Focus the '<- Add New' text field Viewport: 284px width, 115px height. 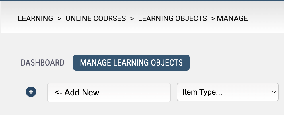(109, 93)
